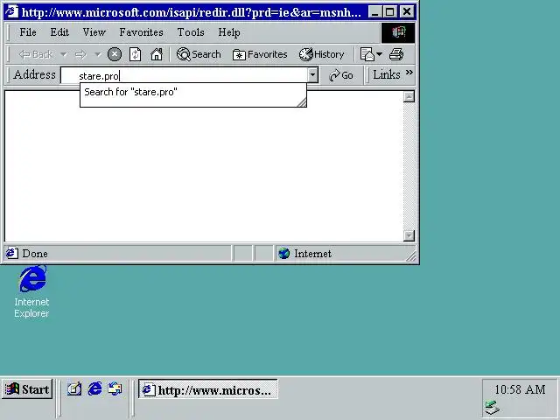This screenshot has height=420, width=560.
Task: Open the File menu
Action: click(x=28, y=32)
